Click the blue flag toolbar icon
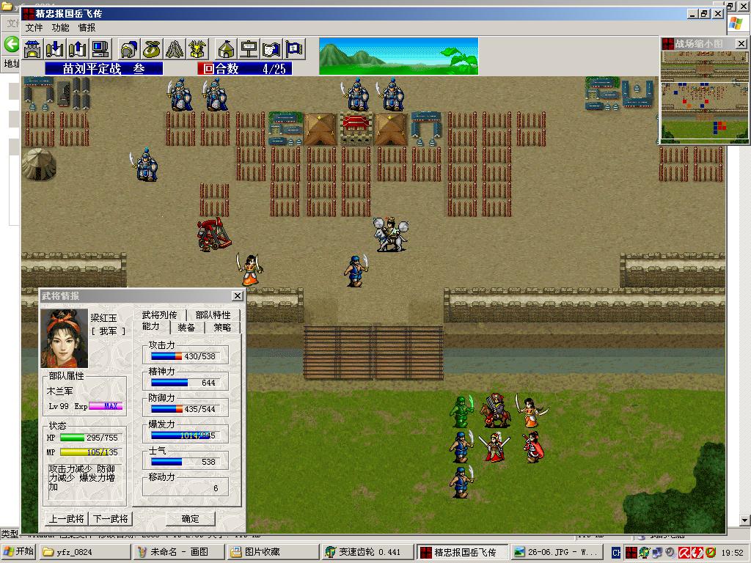This screenshot has width=751, height=563. (x=295, y=49)
